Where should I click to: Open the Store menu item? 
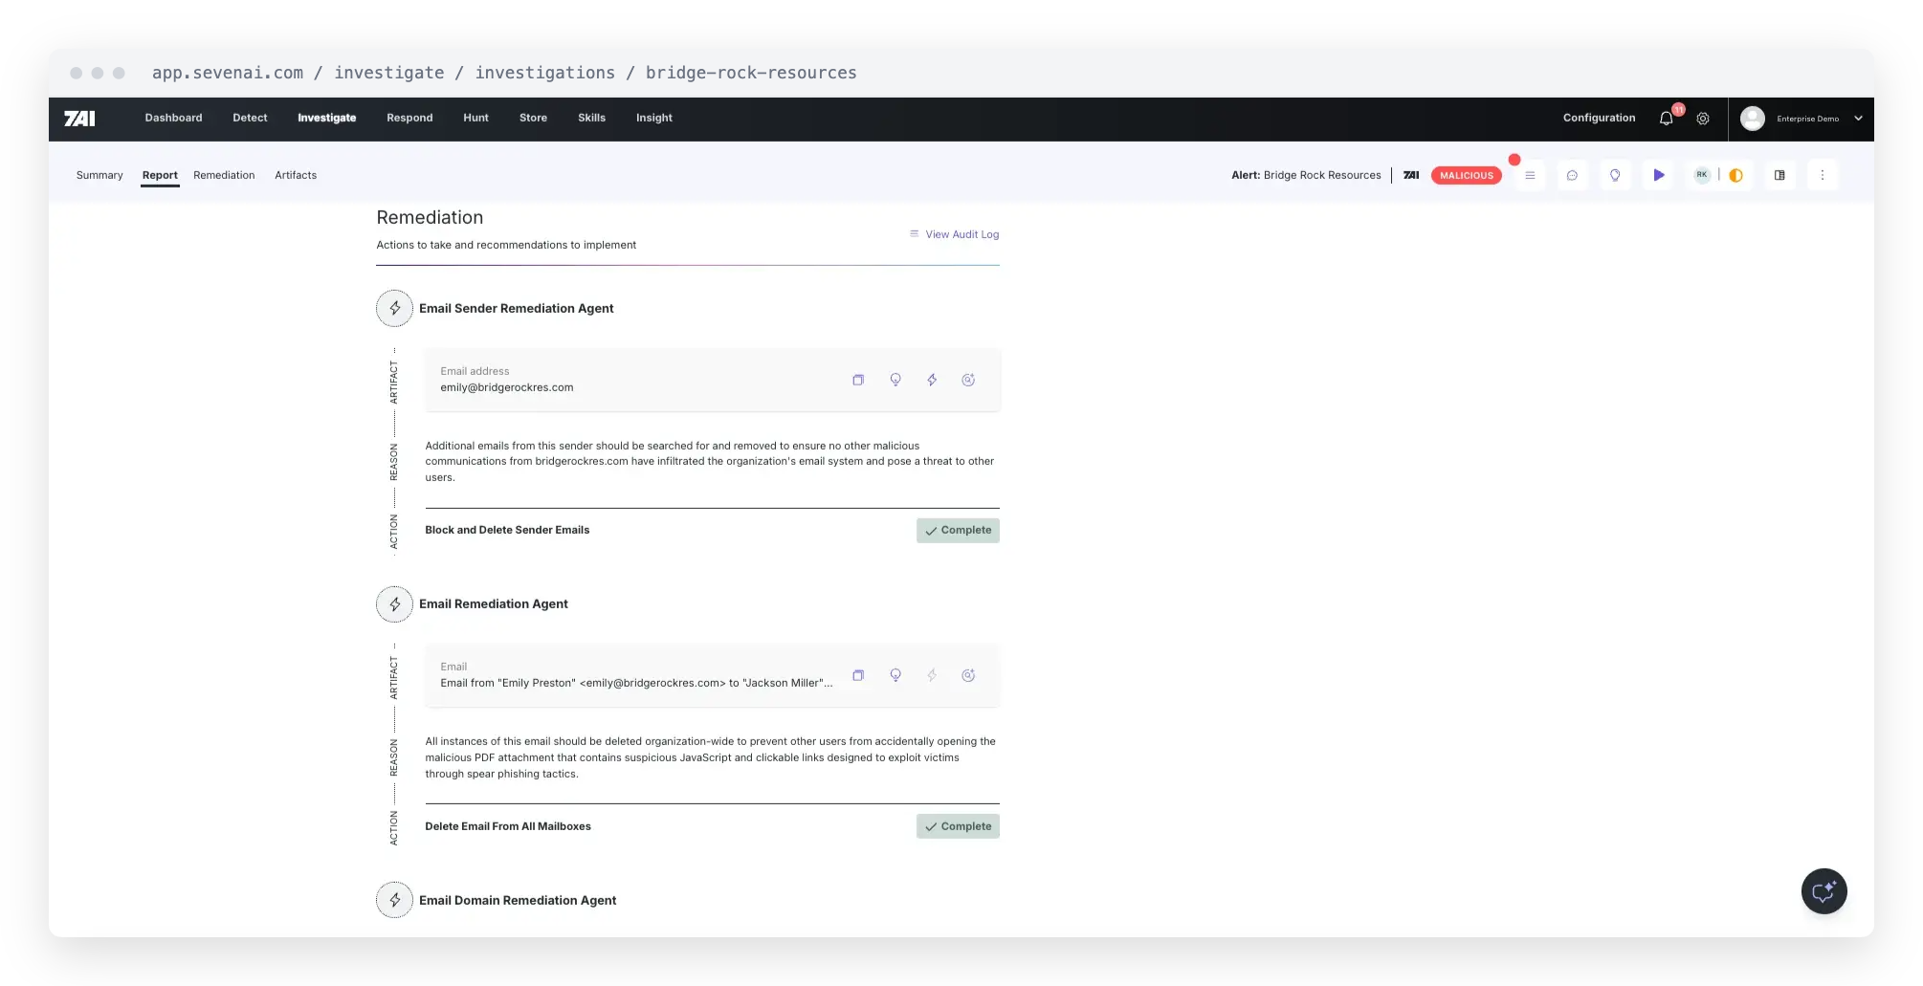[533, 118]
